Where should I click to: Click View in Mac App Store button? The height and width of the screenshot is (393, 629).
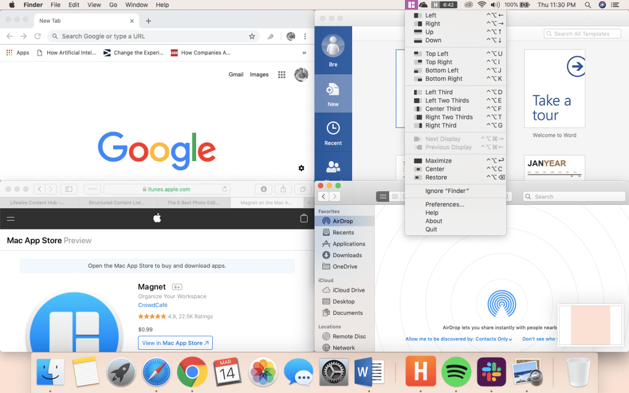coord(175,343)
